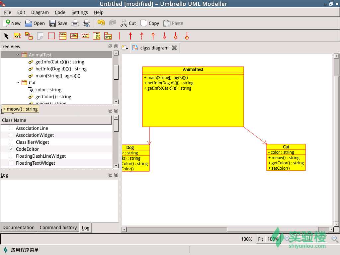Click diagram horizontal scrollbar right arrow

coord(331,229)
